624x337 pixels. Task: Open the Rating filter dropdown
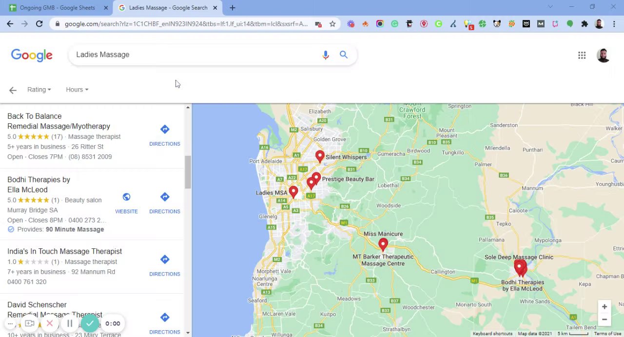click(x=39, y=90)
